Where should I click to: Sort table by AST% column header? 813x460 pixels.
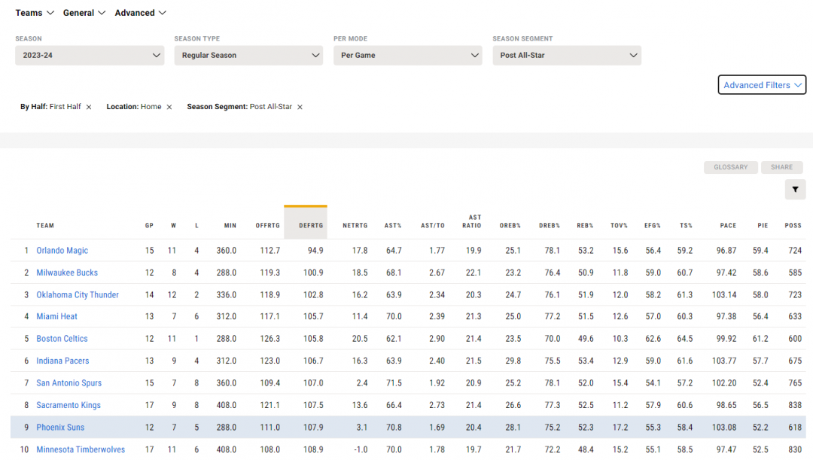click(x=393, y=226)
